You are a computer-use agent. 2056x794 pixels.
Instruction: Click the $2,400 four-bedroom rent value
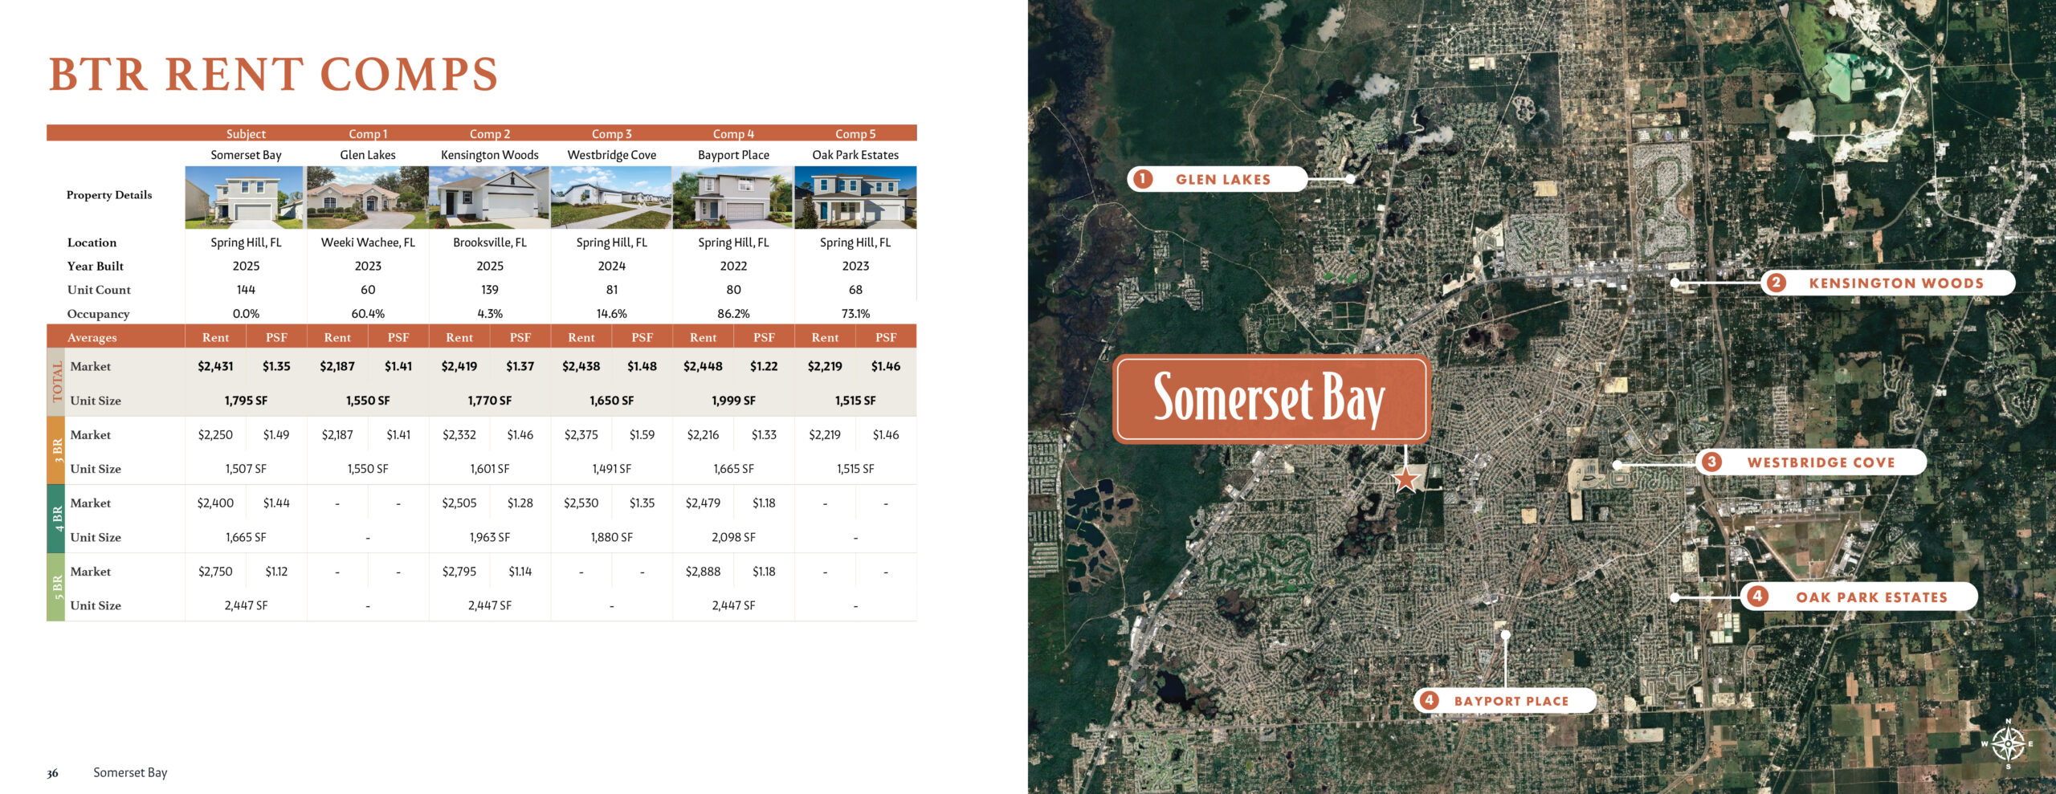pos(215,503)
